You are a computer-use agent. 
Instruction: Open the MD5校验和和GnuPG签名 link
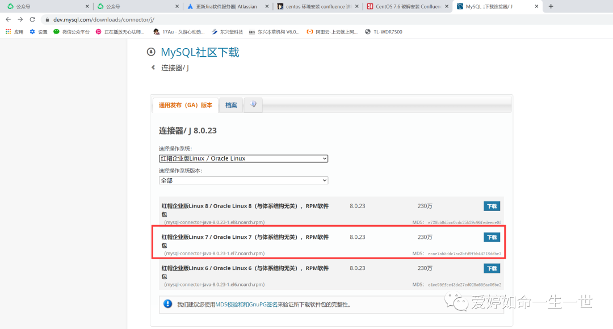coord(246,305)
